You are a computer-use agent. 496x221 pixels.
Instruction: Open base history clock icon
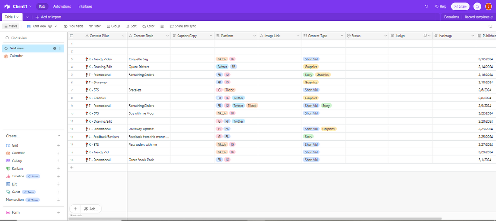click(427, 6)
